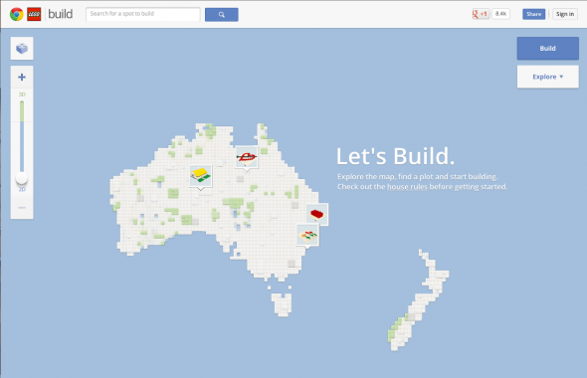
Task: Expand the Explore dropdown
Action: click(547, 77)
